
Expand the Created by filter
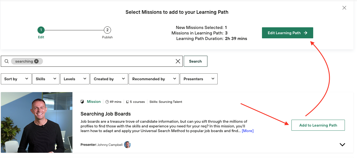(x=109, y=79)
